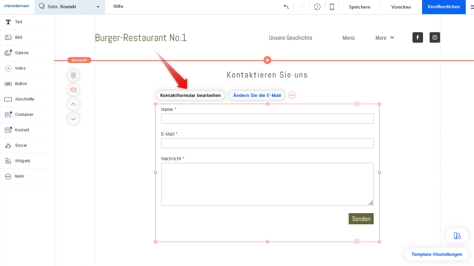Add new section with plus icon

pyautogui.click(x=267, y=60)
